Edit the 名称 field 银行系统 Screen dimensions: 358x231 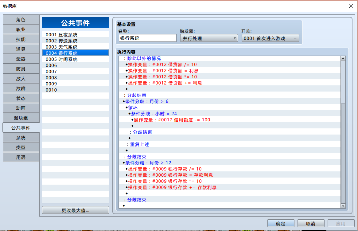pyautogui.click(x=147, y=38)
